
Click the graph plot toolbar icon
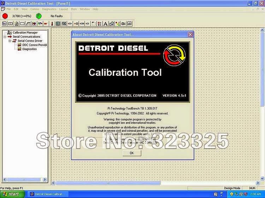[4, 24]
